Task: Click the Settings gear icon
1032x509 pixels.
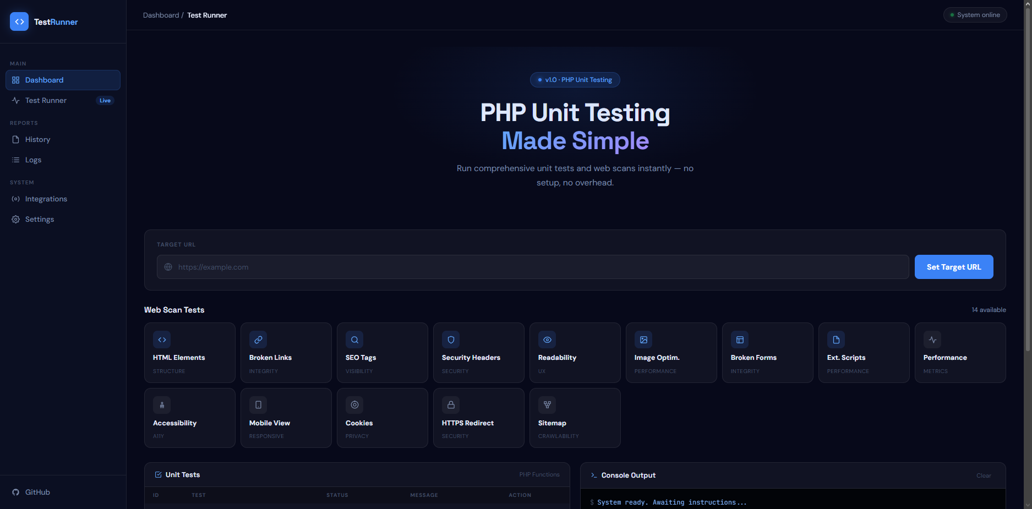Action: (15, 219)
